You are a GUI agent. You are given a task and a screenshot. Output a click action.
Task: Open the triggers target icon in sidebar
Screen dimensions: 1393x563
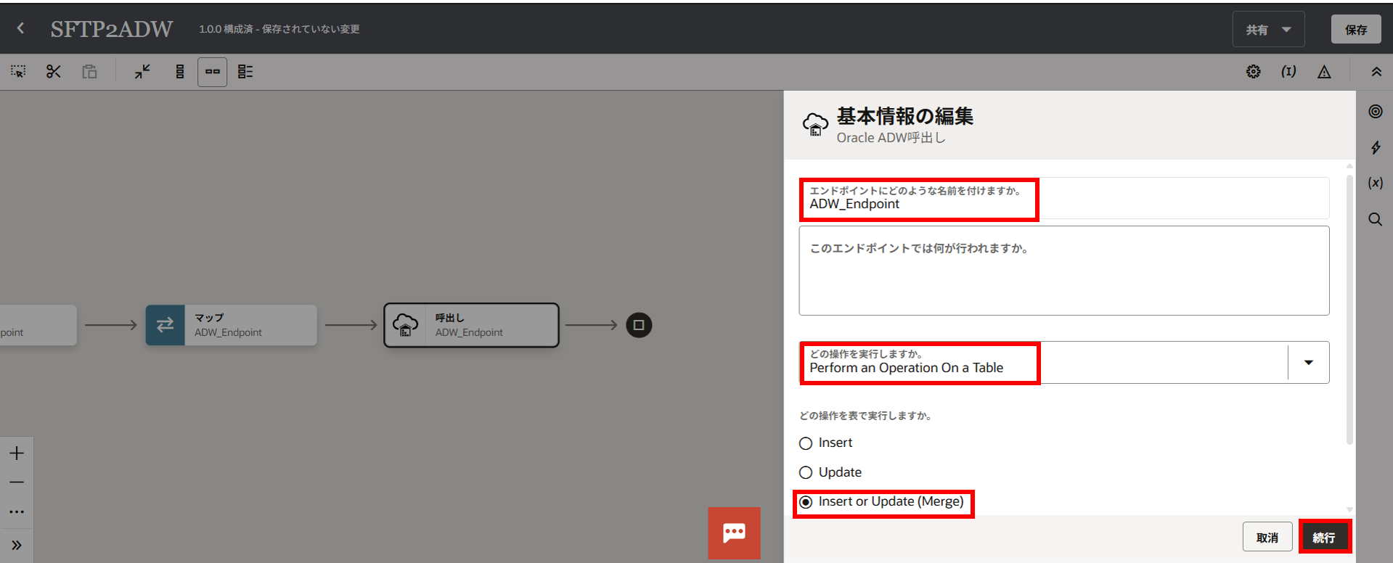point(1376,112)
